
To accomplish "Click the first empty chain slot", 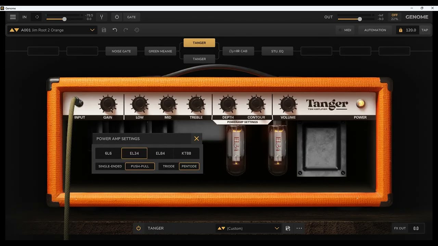I will pos(43,51).
